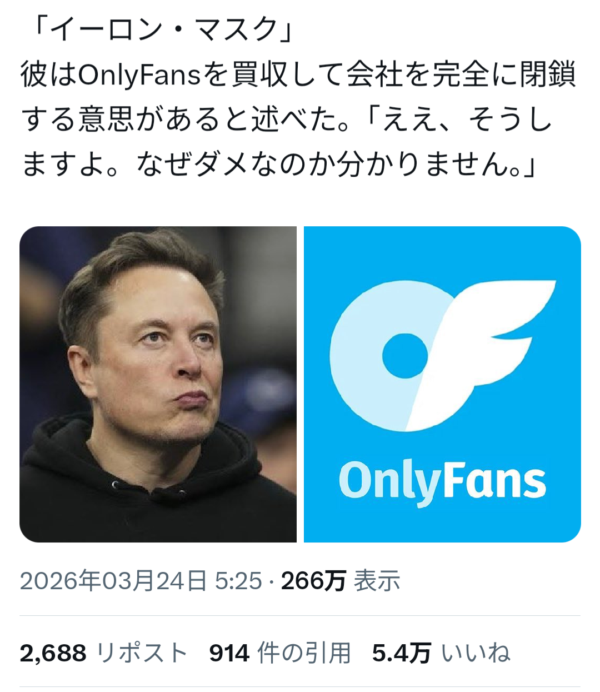
Task: Open the 914 quotes number
Action: click(x=229, y=653)
